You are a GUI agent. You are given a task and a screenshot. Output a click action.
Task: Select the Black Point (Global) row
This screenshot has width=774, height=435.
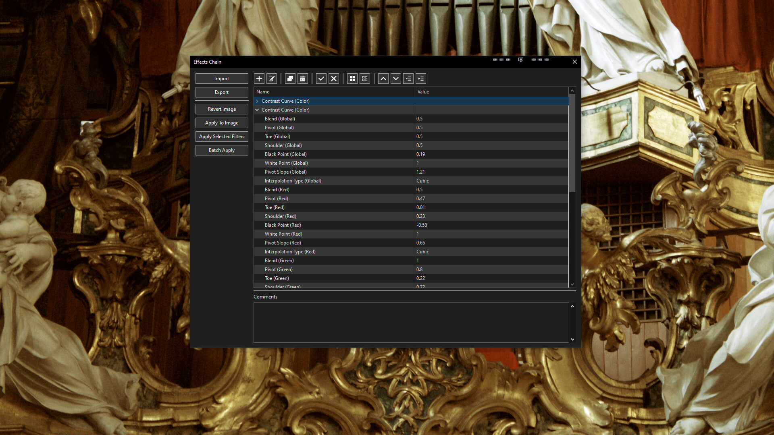411,154
